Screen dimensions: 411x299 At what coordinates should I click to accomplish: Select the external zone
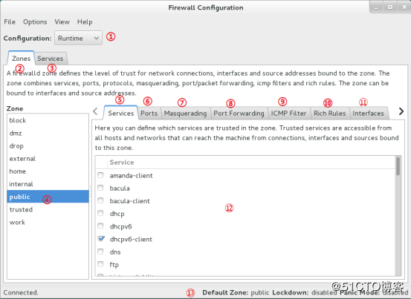pos(48,159)
